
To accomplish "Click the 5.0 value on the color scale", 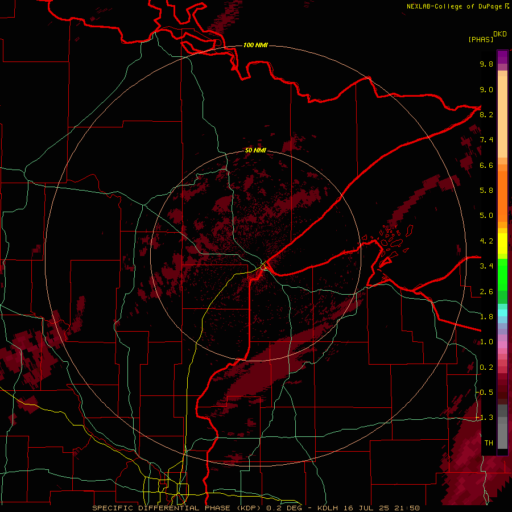I will (486, 216).
